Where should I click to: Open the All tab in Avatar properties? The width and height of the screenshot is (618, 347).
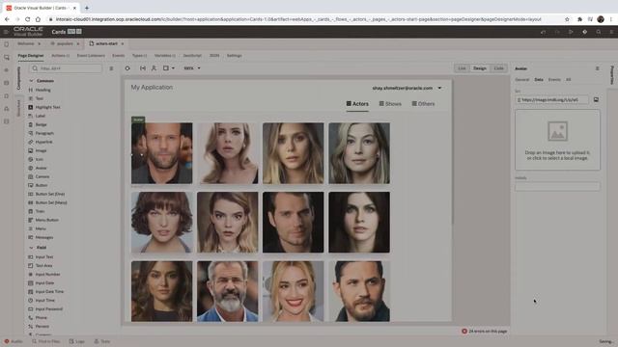(568, 79)
